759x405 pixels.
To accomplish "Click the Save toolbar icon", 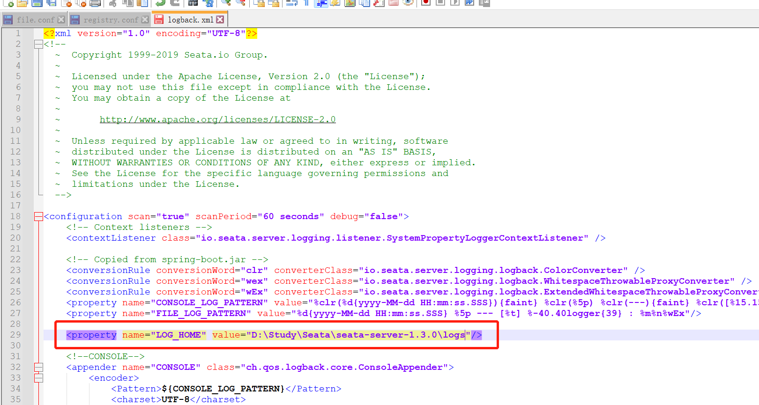I will point(37,3).
